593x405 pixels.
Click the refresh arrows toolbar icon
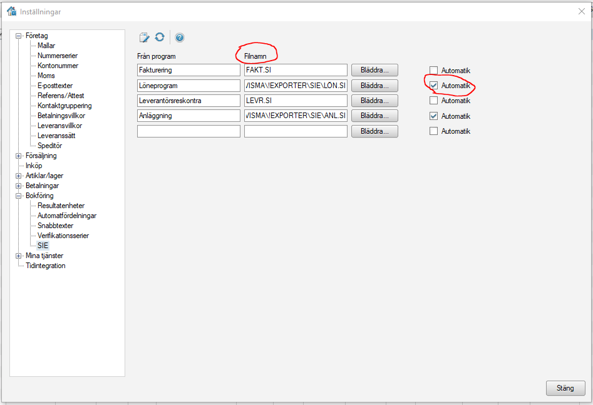coord(160,37)
